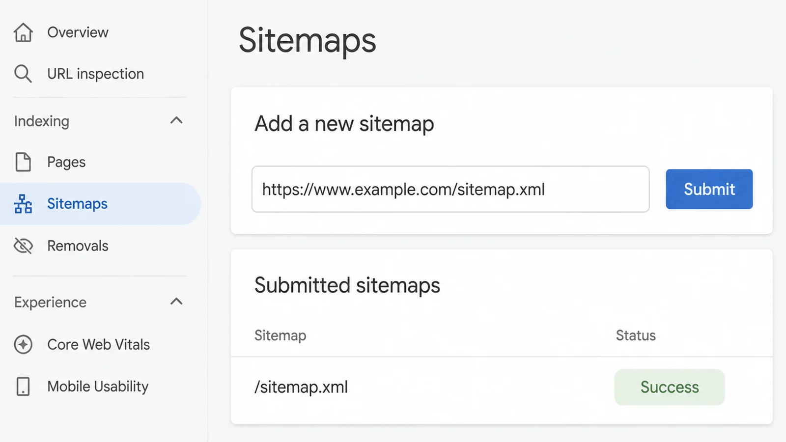The width and height of the screenshot is (786, 442).
Task: Open the /sitemap.xml submitted row
Action: coord(502,387)
